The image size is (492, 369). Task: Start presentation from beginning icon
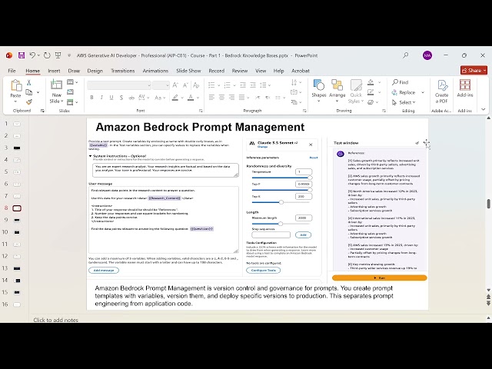point(58,55)
